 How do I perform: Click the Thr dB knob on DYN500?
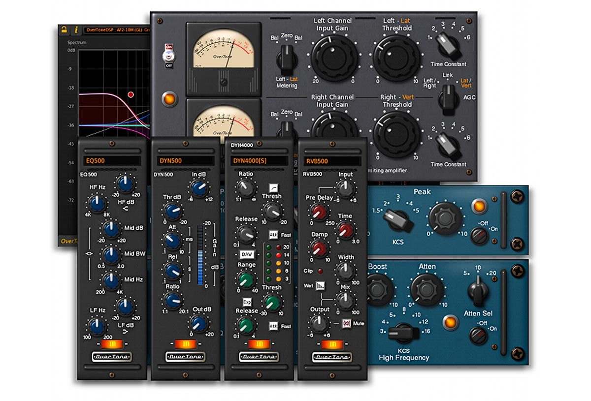pyautogui.click(x=172, y=212)
